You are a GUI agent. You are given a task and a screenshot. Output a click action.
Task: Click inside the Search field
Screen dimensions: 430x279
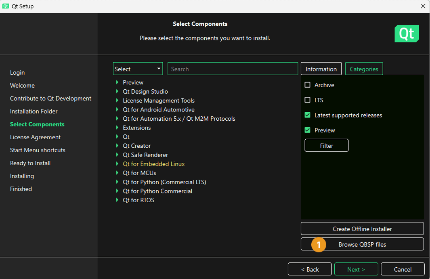click(233, 69)
